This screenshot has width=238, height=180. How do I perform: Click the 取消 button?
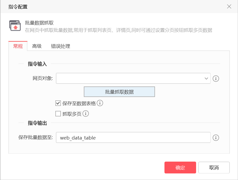click(x=214, y=168)
